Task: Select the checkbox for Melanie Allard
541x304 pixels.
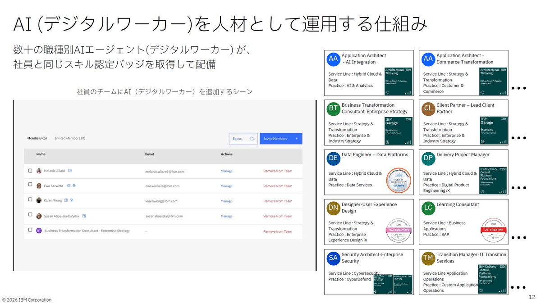Action: click(x=30, y=171)
